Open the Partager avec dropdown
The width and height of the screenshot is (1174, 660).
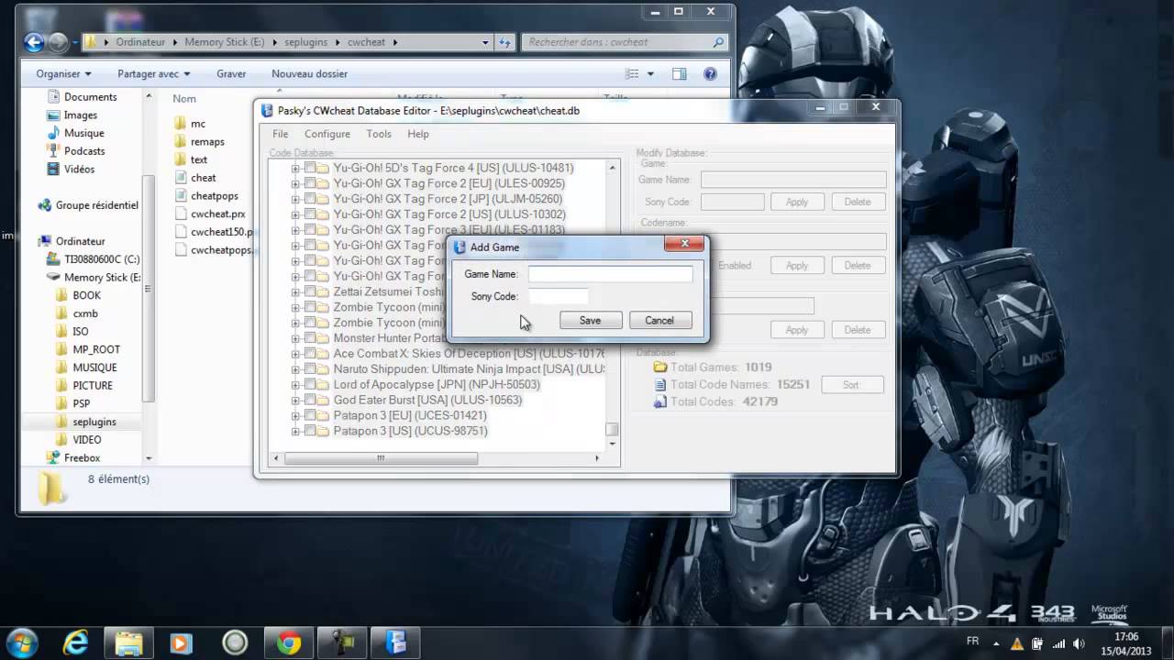pos(153,74)
